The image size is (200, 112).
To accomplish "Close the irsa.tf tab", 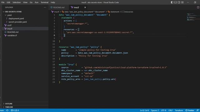I will 85,7.
